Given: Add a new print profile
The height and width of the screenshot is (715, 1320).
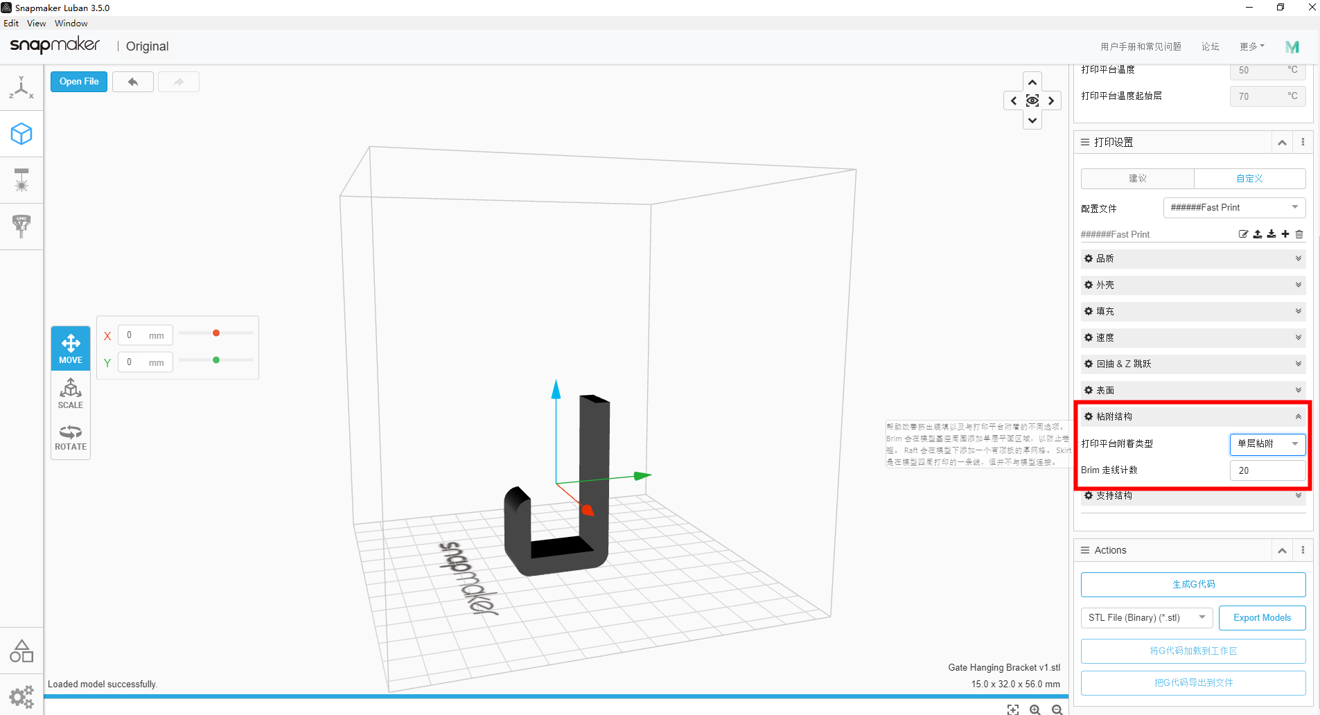Looking at the screenshot, I should coord(1285,234).
